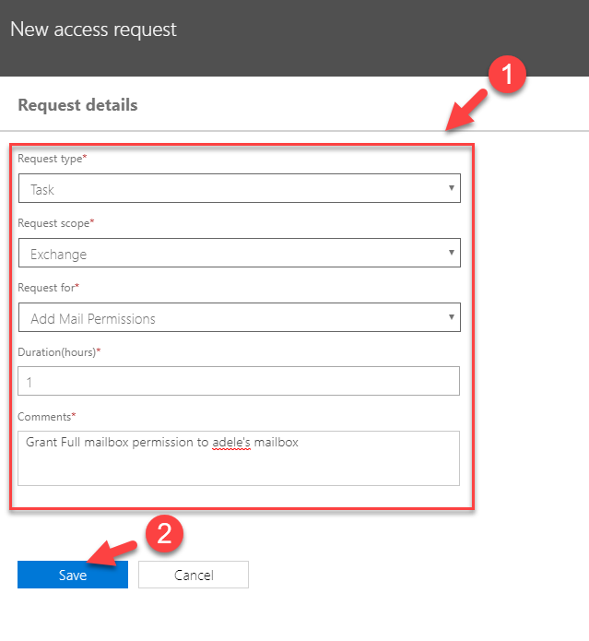This screenshot has width=589, height=641.
Task: Click the arrow on the Request type field
Action: 452,188
